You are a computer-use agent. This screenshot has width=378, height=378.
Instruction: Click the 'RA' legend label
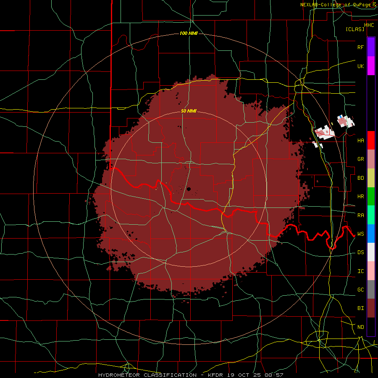click(x=360, y=215)
